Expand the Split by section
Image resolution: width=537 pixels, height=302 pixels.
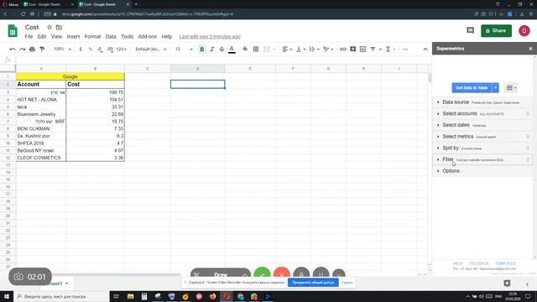(x=482, y=148)
